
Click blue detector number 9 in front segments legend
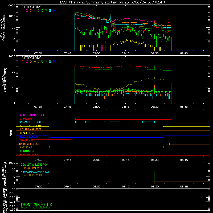point(54,11)
